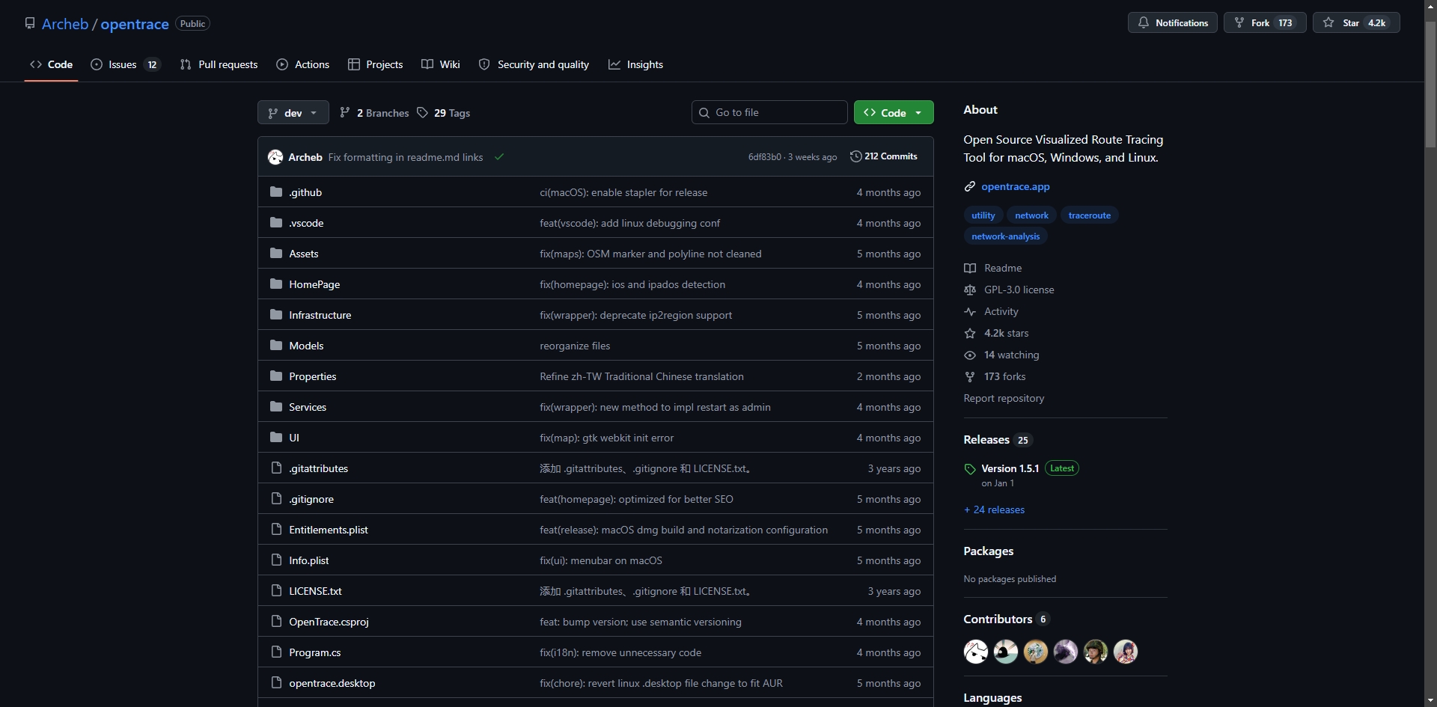The width and height of the screenshot is (1437, 707).
Task: Open the Code tab
Action: point(52,64)
